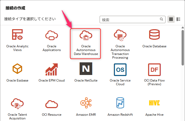Choose the Amazon Redshift icon
Image resolution: width=185 pixels, height=121 pixels.
click(120, 103)
